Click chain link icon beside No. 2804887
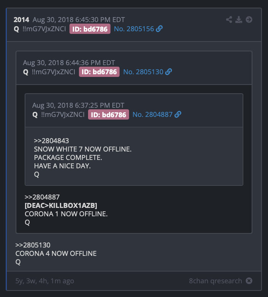The image size is (268, 297). 178,114
